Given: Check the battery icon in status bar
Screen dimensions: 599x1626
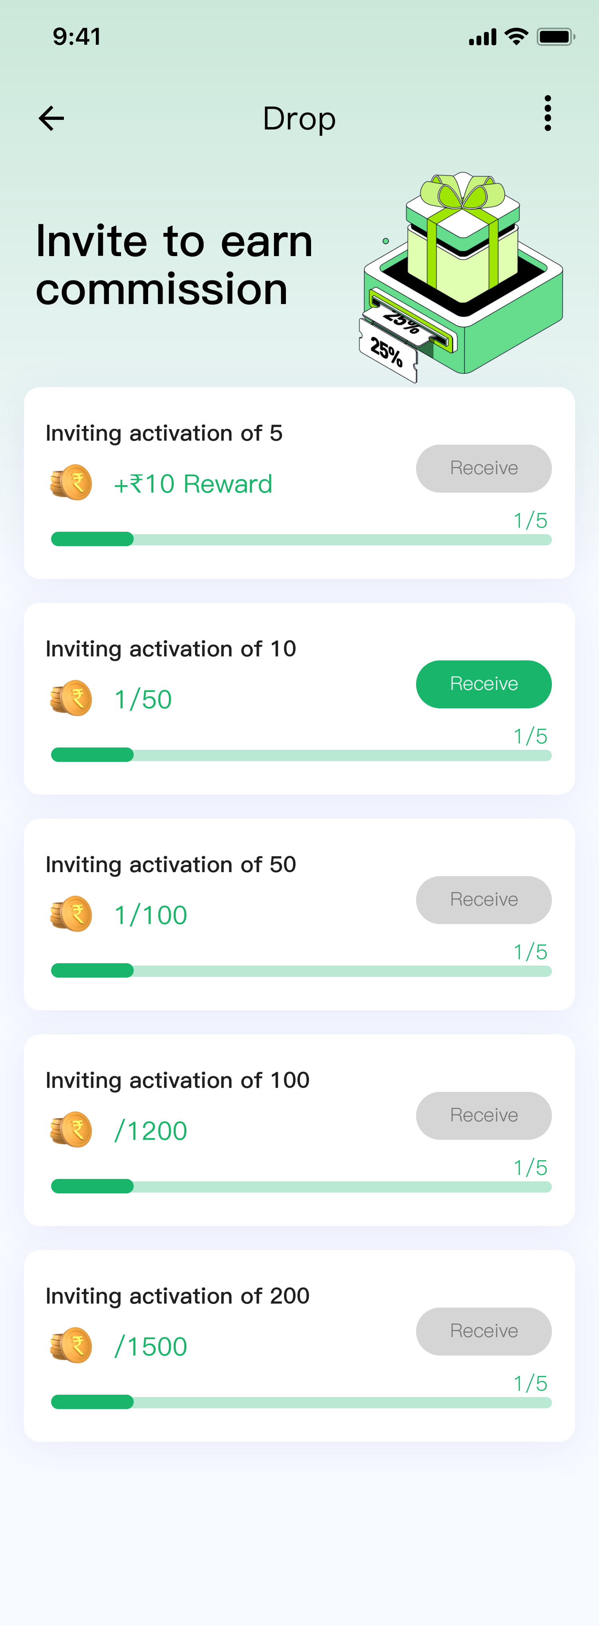Looking at the screenshot, I should (x=555, y=37).
